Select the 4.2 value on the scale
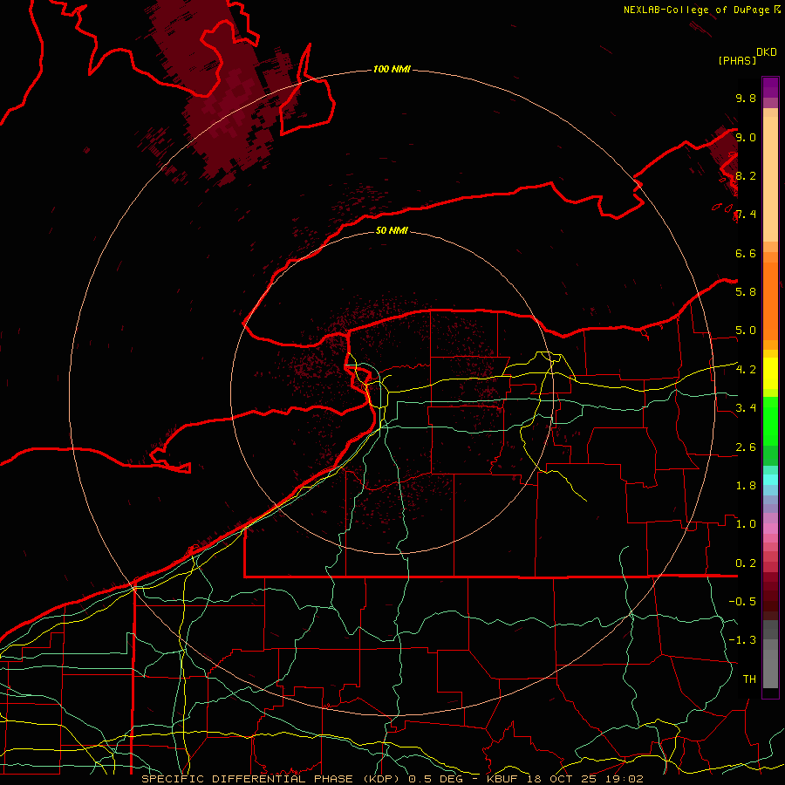 746,370
